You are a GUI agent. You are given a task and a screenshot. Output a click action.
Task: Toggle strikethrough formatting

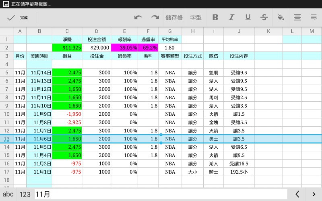pos(264,17)
